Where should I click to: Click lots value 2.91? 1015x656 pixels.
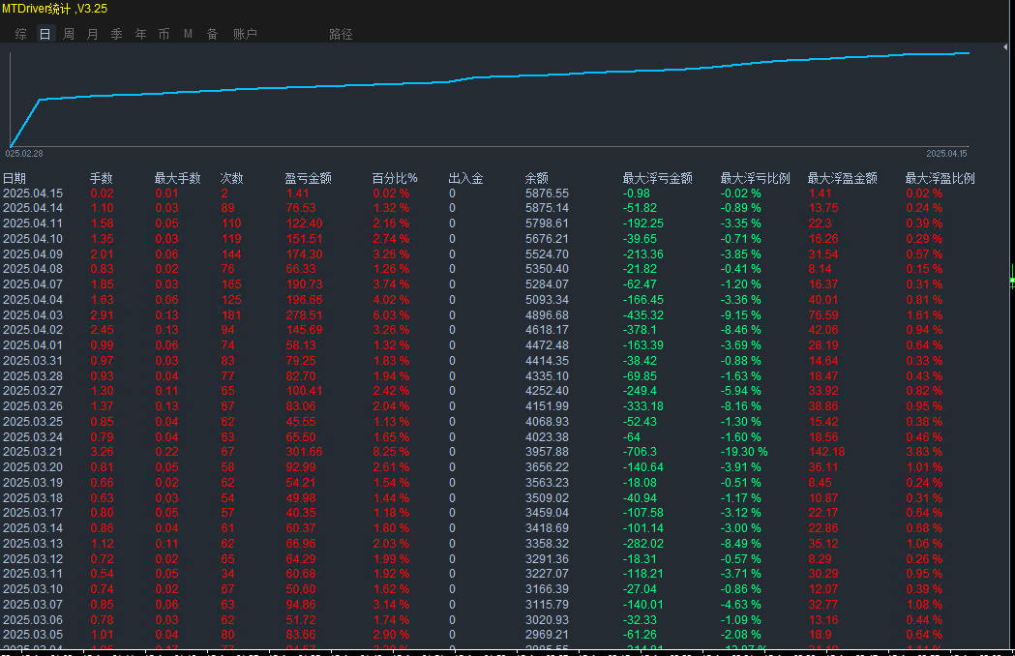pyautogui.click(x=102, y=314)
